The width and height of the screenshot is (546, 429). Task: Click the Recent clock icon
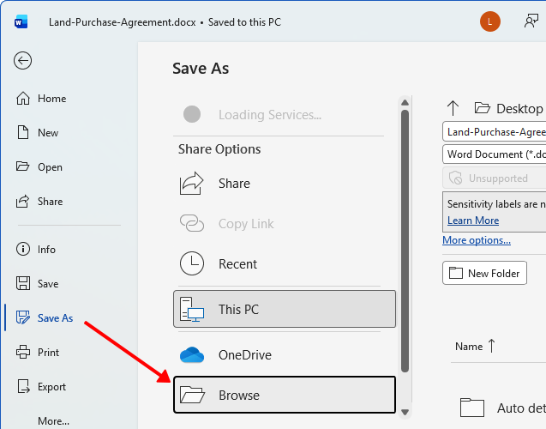pos(192,263)
